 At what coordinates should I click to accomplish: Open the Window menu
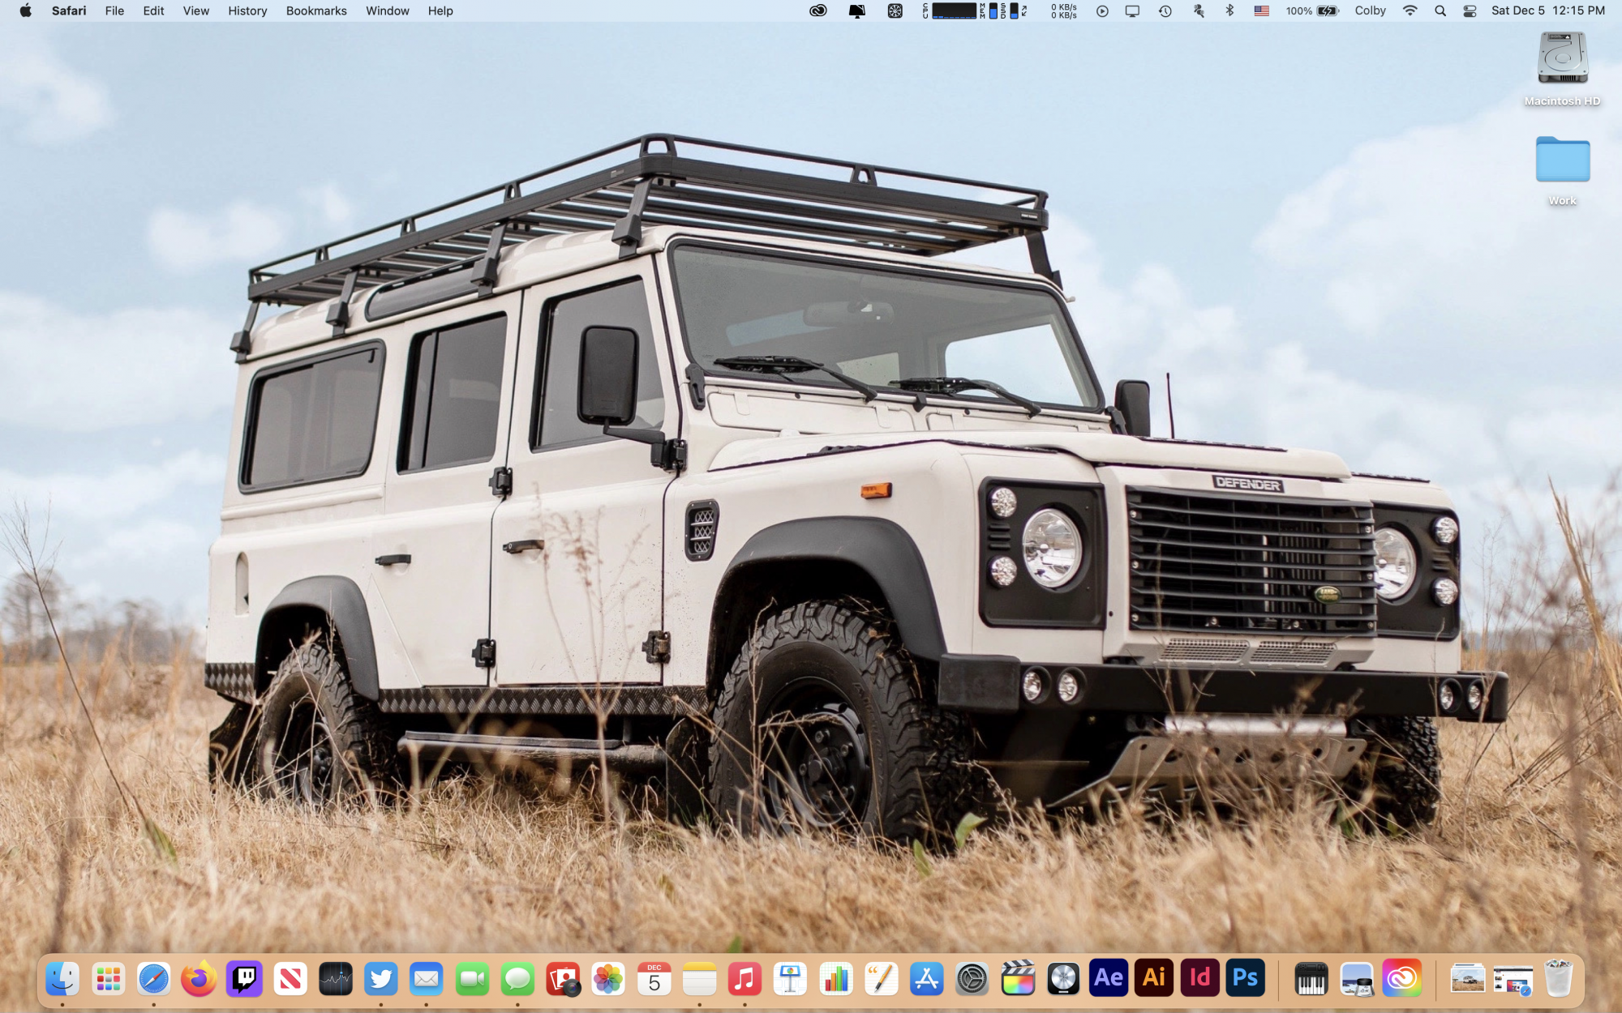pos(387,11)
